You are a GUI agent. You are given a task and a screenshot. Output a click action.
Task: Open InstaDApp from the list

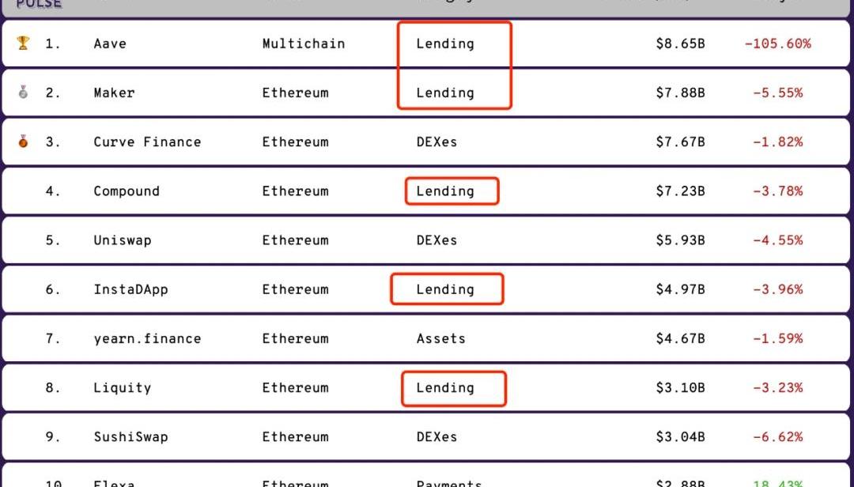point(130,289)
